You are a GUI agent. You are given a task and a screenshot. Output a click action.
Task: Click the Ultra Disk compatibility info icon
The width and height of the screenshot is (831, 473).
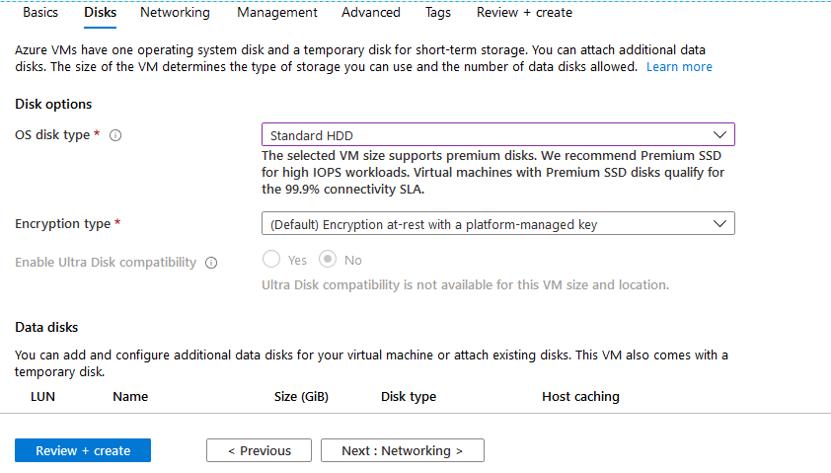tap(211, 263)
